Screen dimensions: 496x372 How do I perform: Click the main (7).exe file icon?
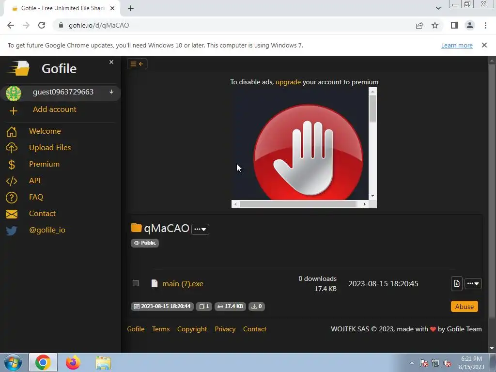155,283
